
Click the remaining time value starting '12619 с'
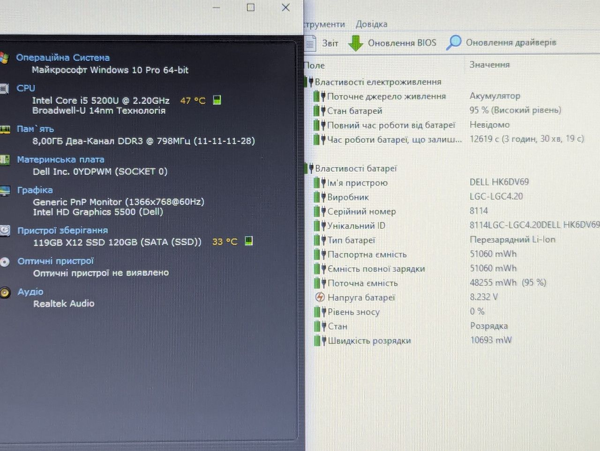tap(527, 139)
